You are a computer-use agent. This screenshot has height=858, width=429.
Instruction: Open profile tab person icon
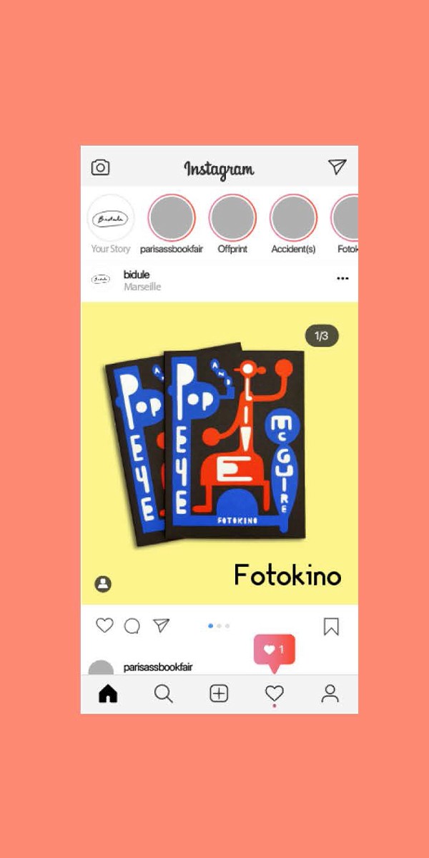click(330, 693)
